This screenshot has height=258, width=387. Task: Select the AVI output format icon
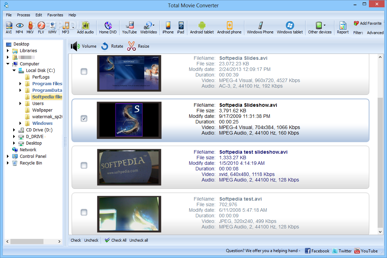point(9,28)
